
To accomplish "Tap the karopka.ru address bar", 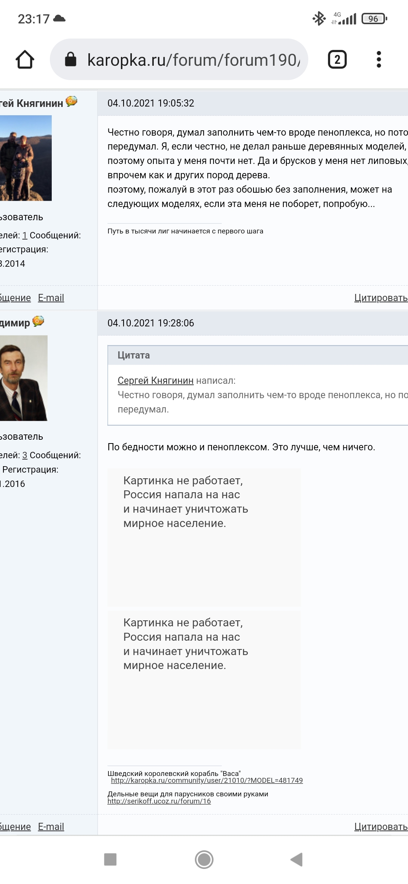I will click(x=193, y=60).
